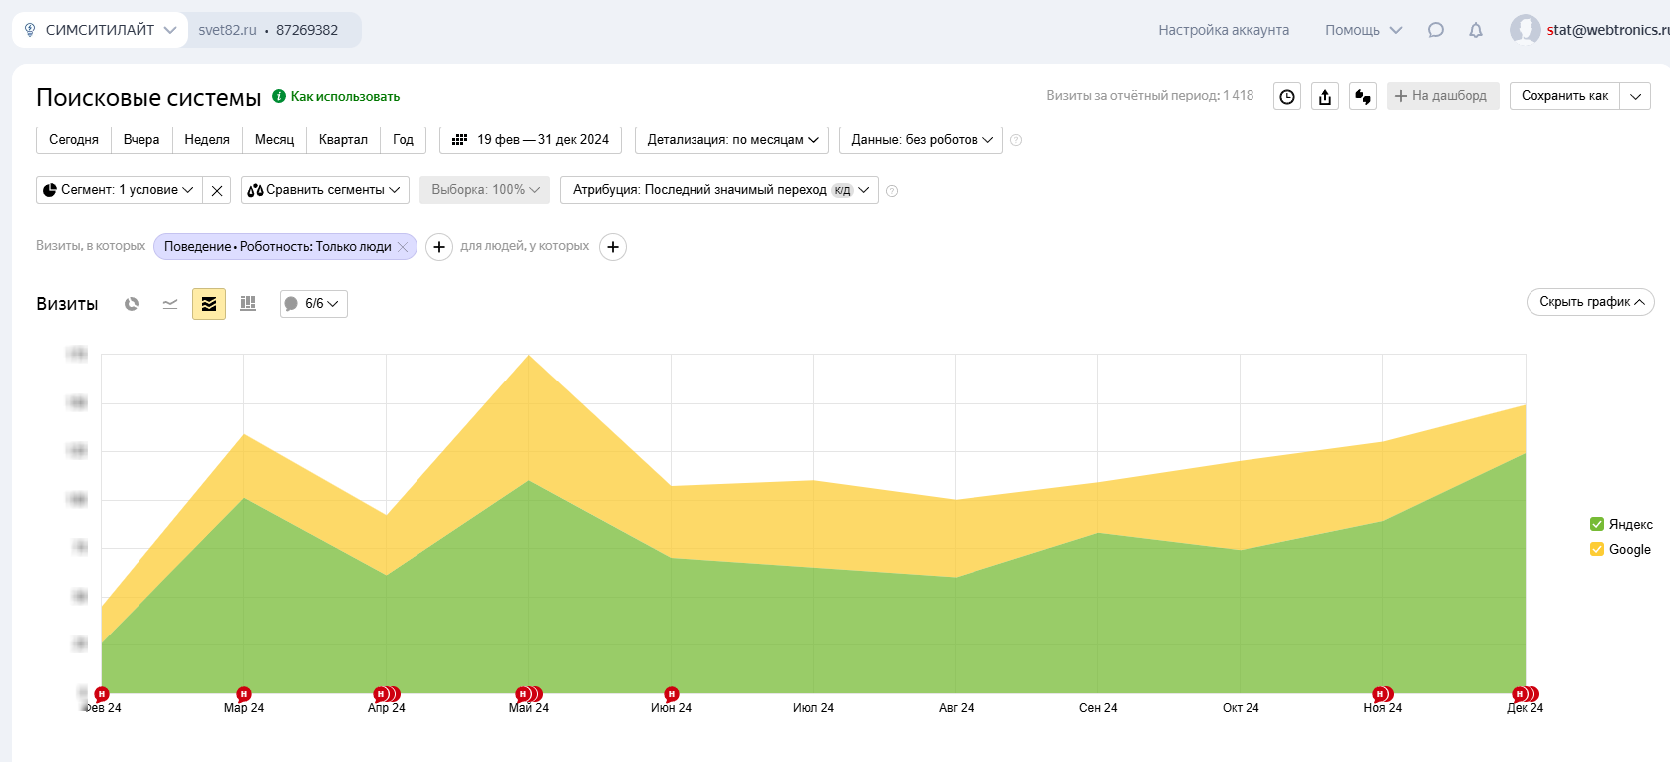Select the stacked area chart icon
1670x762 pixels.
[209, 304]
